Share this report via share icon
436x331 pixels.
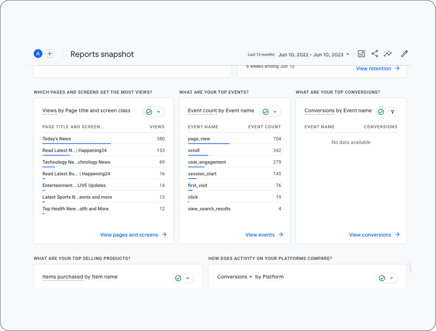coord(375,54)
